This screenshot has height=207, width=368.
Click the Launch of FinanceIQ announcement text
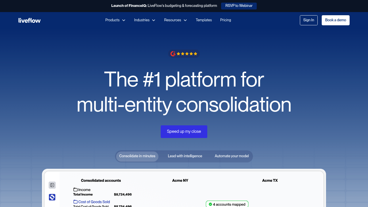coord(164,6)
